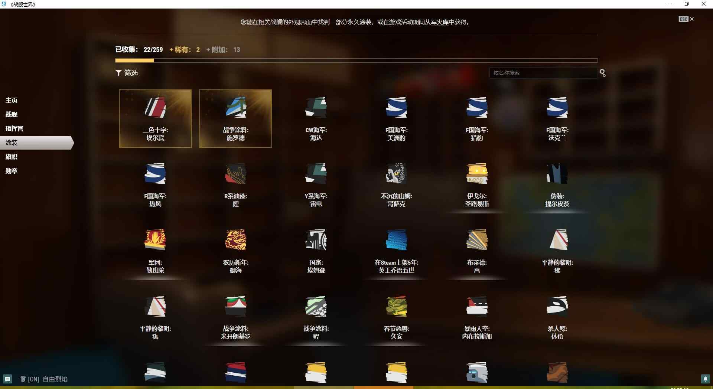Open the 旗帜 section
Image resolution: width=713 pixels, height=389 pixels.
click(x=11, y=157)
